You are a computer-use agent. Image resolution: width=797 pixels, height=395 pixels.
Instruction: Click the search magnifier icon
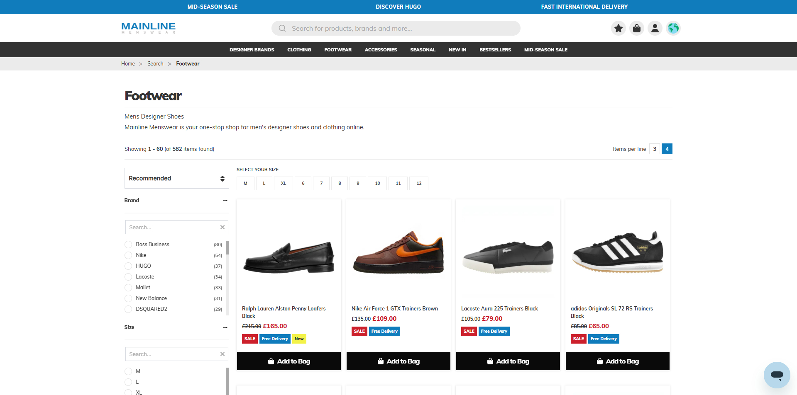click(282, 28)
